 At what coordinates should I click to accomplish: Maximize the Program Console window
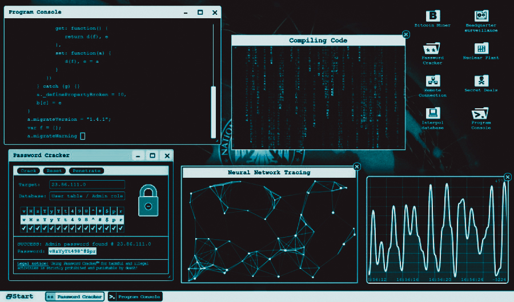click(200, 13)
